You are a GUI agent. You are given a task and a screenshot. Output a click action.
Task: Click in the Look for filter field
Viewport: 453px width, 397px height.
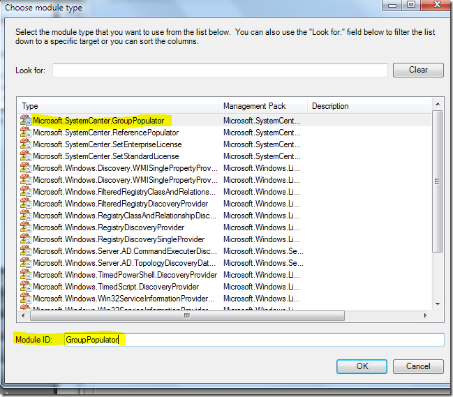click(x=220, y=70)
